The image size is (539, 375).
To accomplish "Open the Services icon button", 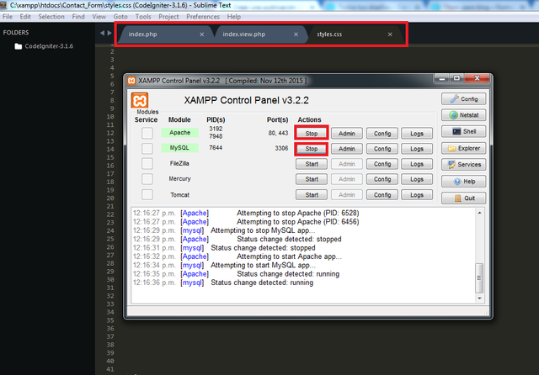I will 463,164.
